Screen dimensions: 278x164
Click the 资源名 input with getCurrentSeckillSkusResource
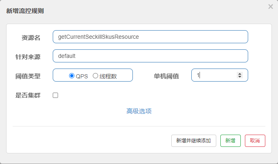click(150, 37)
